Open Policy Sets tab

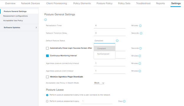124,4
